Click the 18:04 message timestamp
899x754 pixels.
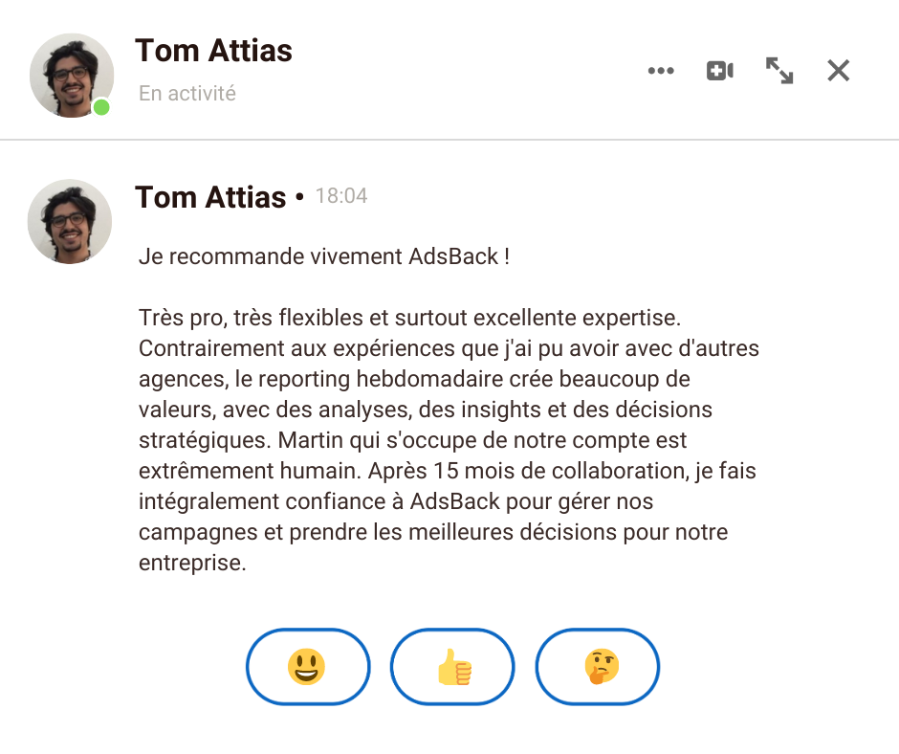point(341,196)
